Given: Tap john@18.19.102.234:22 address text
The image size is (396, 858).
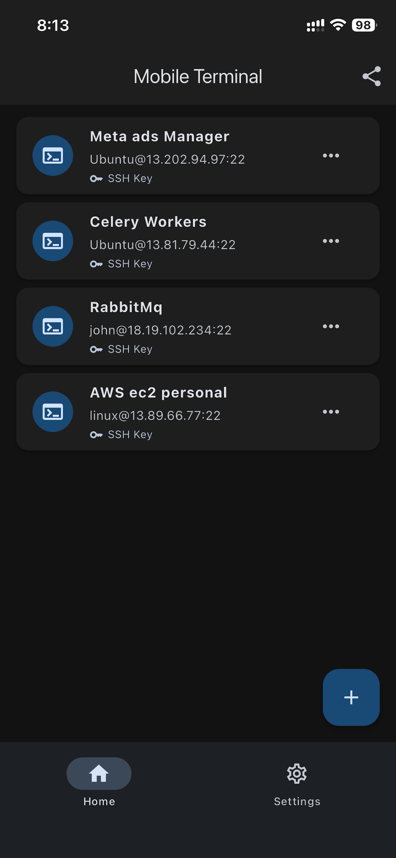Looking at the screenshot, I should pyautogui.click(x=160, y=330).
